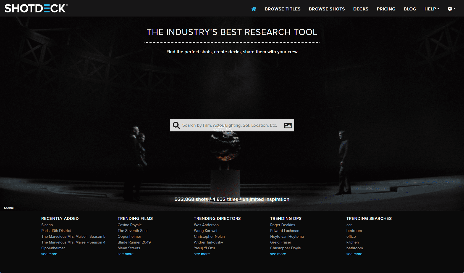The width and height of the screenshot is (464, 273).
Task: Open Paris, 13th District title
Action: click(x=56, y=231)
